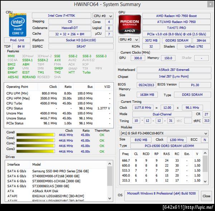
Task: Click the Core3 usage bar
Action: click(x=35, y=152)
